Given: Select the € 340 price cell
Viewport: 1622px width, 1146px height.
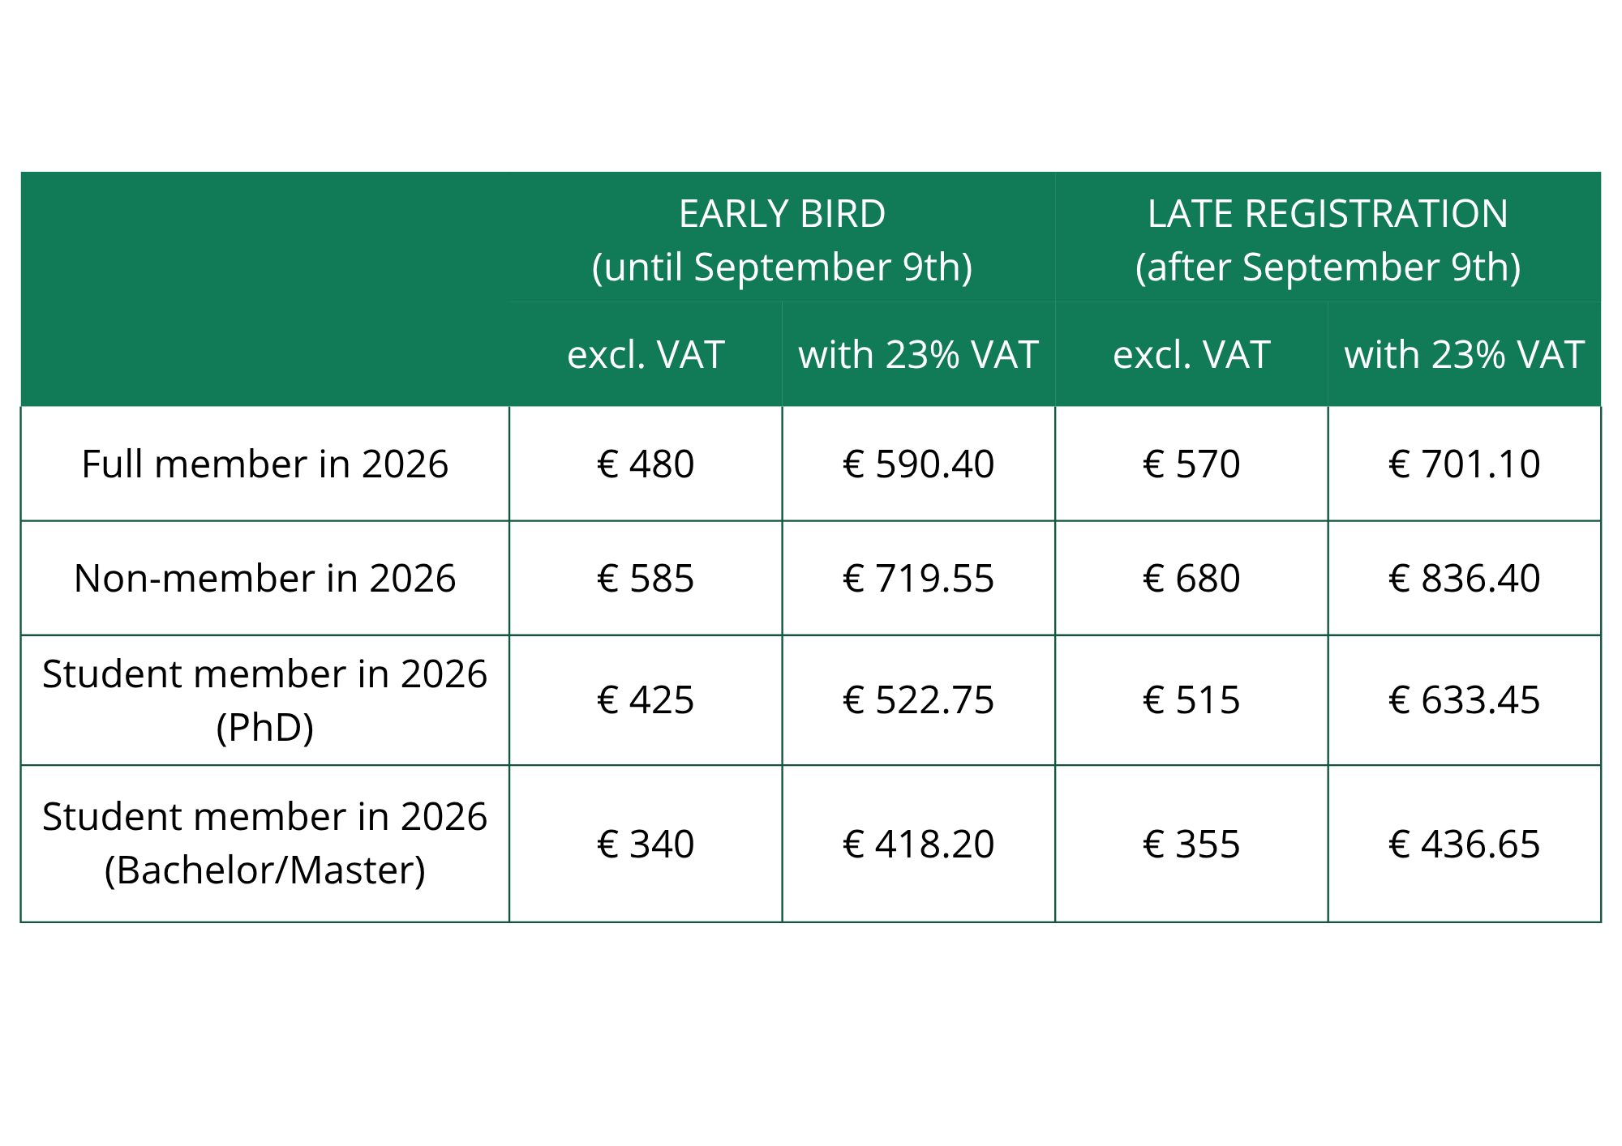Looking at the screenshot, I should (x=646, y=844).
